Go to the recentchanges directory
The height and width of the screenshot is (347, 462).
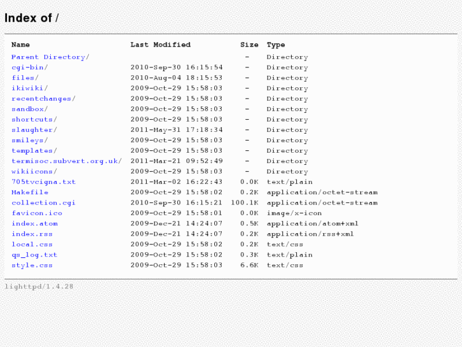[41, 99]
